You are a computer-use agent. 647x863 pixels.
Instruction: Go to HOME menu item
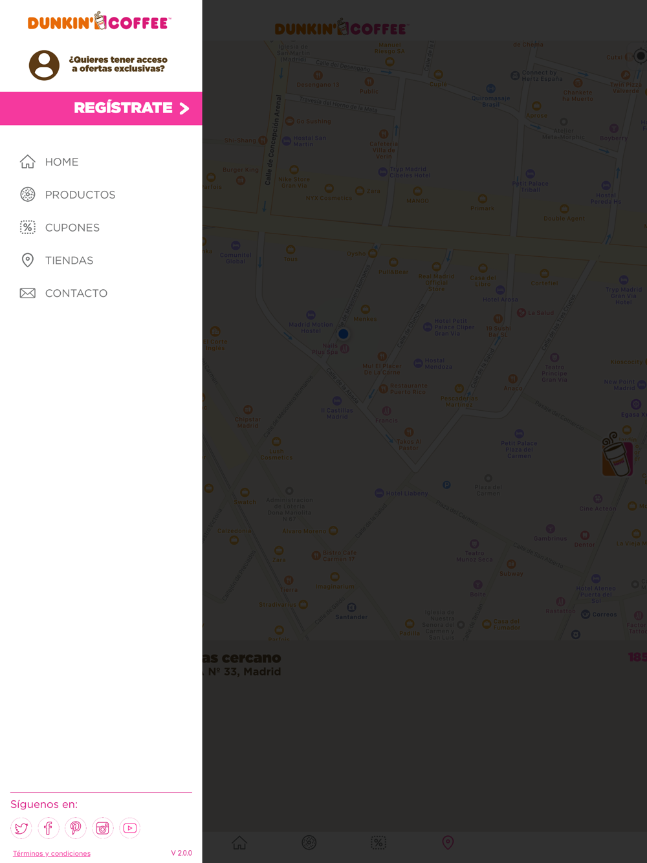coord(61,162)
